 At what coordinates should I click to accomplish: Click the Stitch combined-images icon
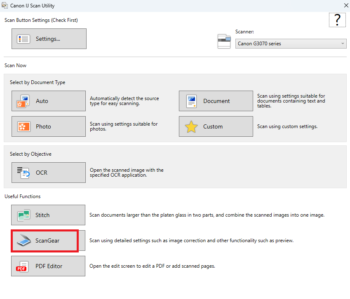(x=23, y=215)
